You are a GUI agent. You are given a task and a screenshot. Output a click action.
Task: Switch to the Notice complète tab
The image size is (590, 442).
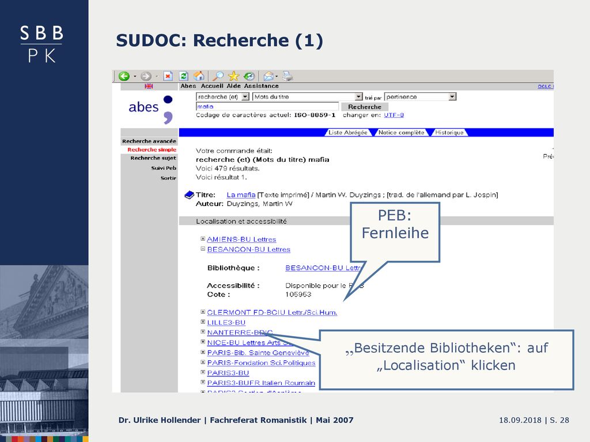point(401,132)
